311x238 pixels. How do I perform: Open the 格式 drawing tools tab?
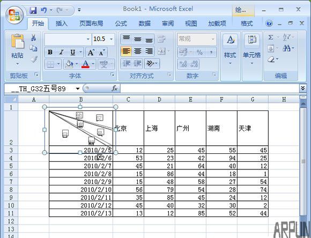[x=247, y=24]
